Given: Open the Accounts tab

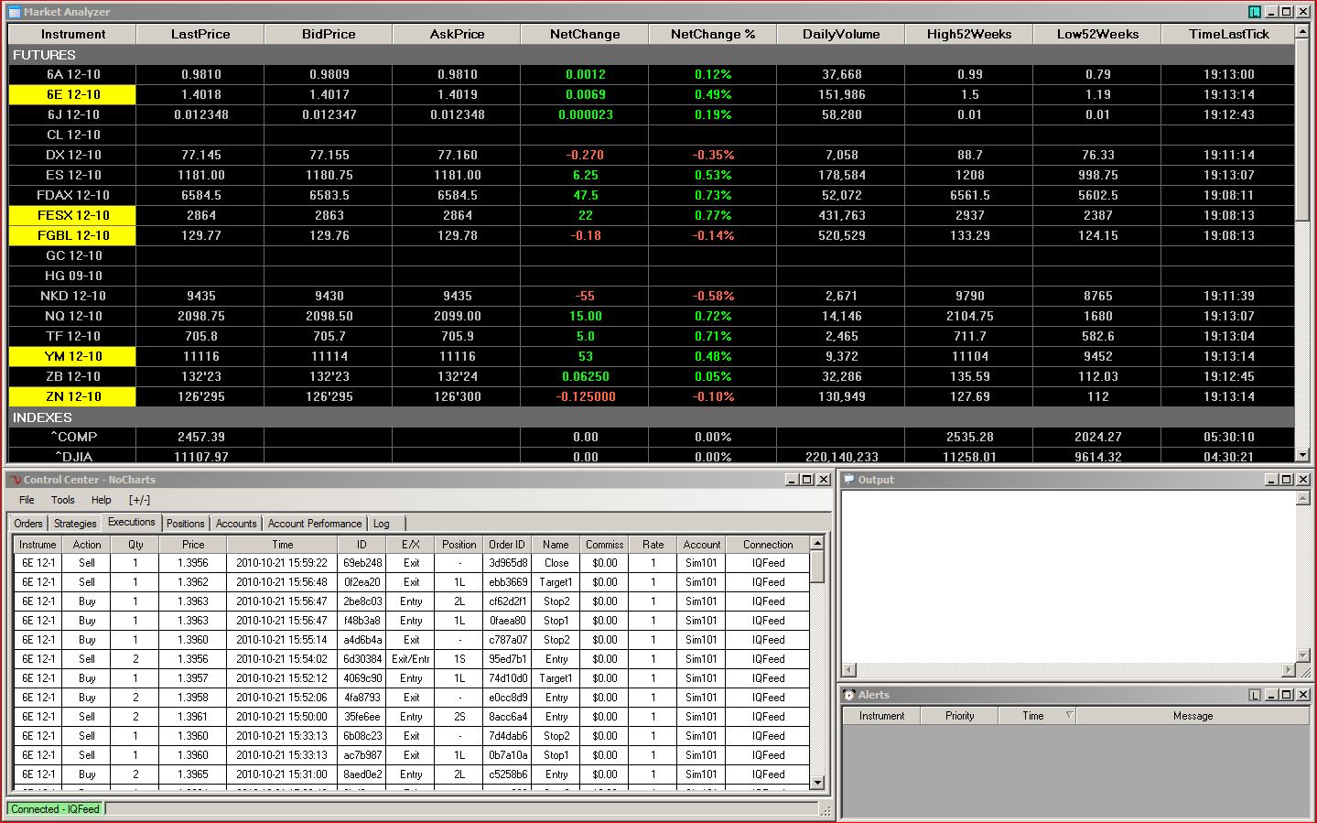Looking at the screenshot, I should pos(236,524).
